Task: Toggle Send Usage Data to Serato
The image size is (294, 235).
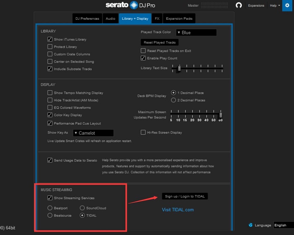Action: pyautogui.click(x=50, y=160)
